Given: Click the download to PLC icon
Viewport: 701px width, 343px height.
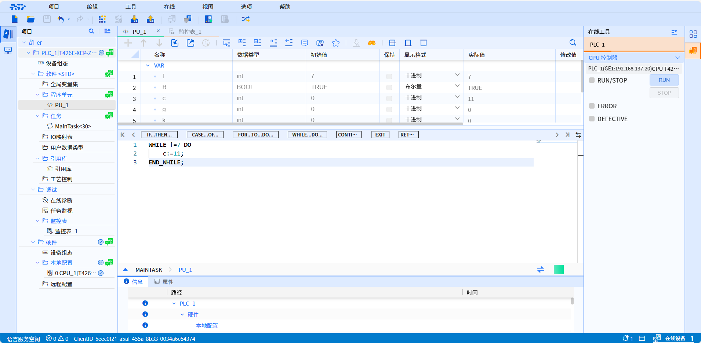Looking at the screenshot, I should pyautogui.click(x=134, y=19).
